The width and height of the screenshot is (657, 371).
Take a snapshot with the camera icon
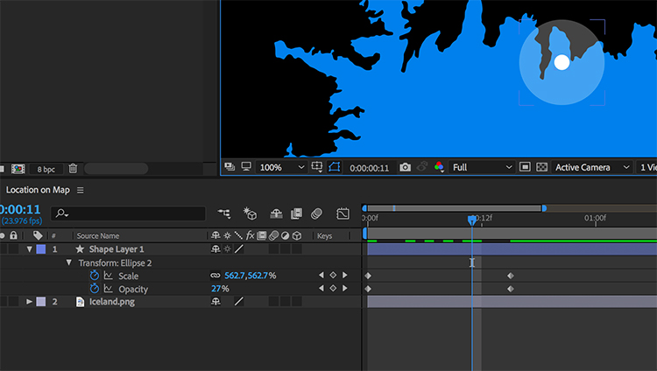[x=405, y=167]
